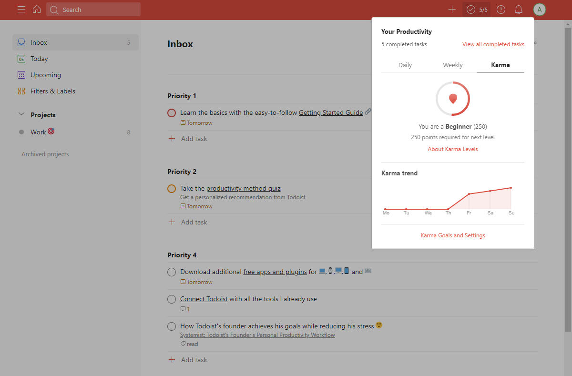This screenshot has width=572, height=376.
Task: Click the Inbox page title
Action: coord(180,44)
